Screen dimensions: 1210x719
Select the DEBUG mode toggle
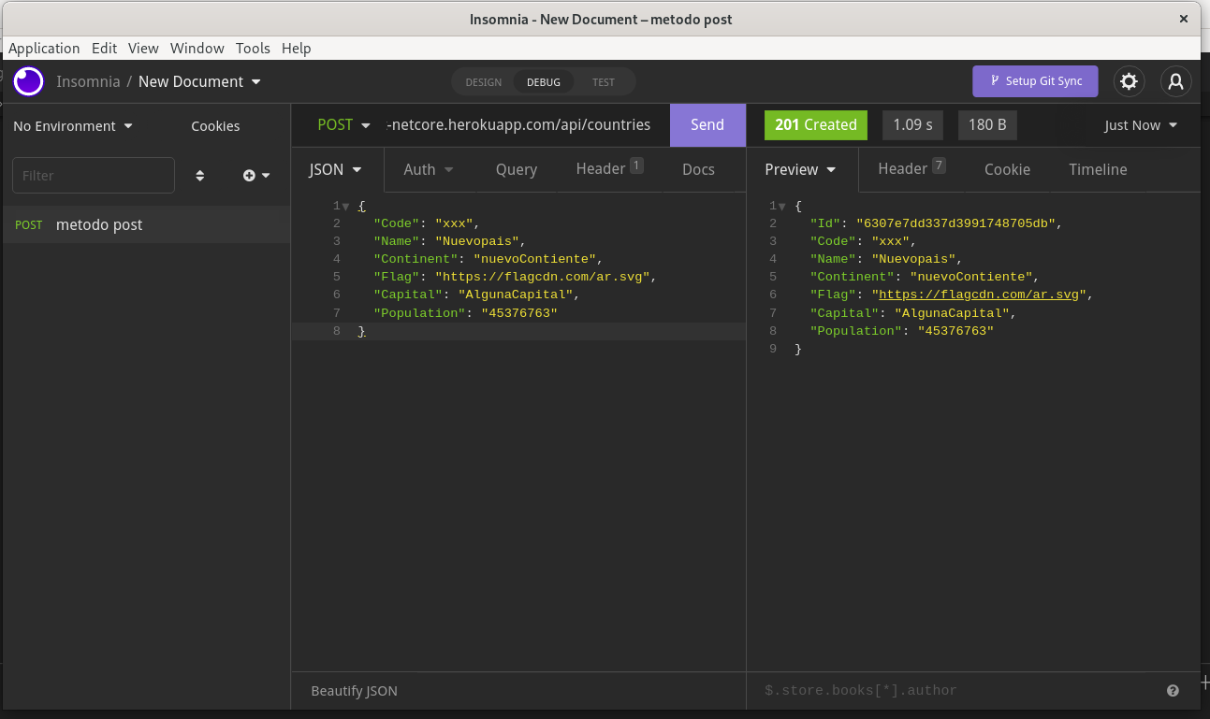coord(543,81)
